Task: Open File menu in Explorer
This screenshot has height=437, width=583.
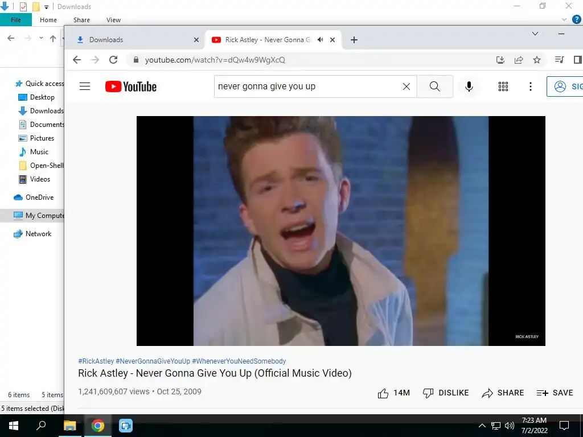Action: click(15, 20)
